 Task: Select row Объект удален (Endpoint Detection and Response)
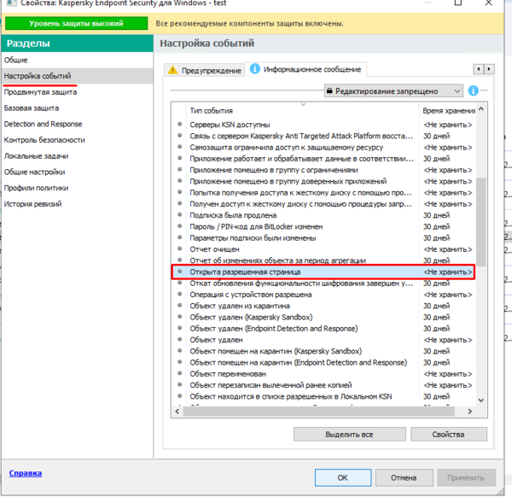tap(323, 329)
